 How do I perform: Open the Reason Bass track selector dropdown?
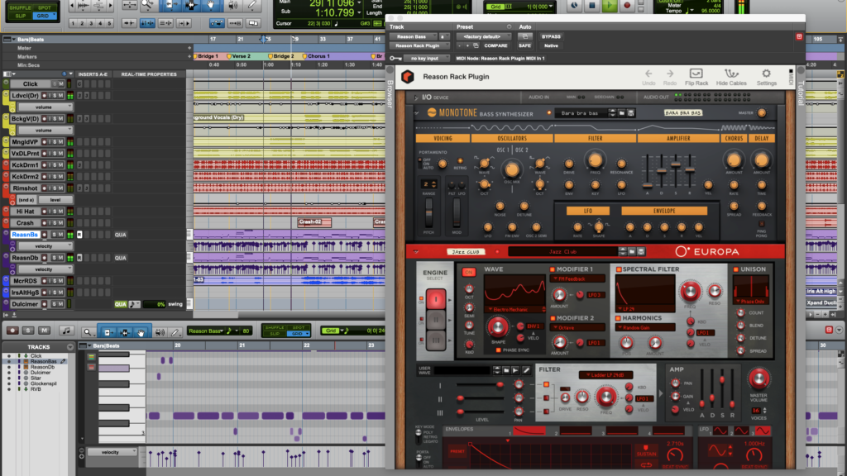[x=414, y=36]
